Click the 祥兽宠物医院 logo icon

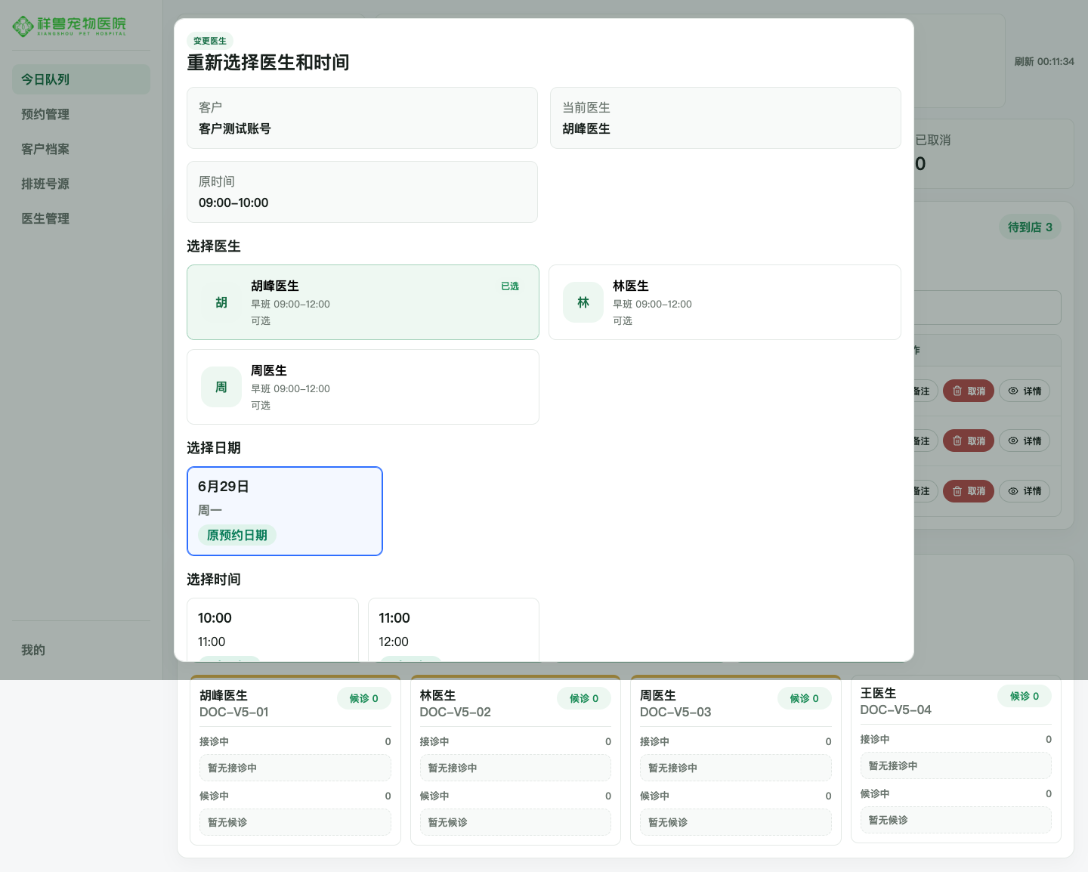point(23,26)
